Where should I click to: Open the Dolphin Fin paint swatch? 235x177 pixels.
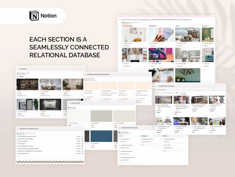tap(101, 116)
